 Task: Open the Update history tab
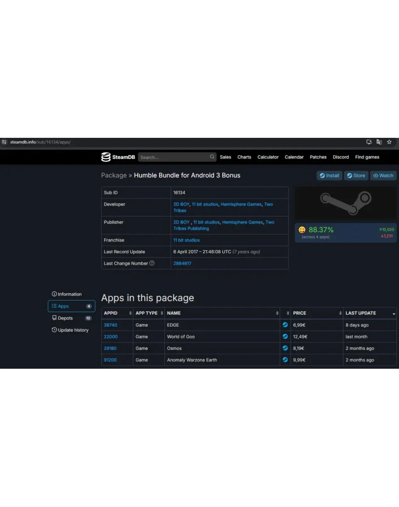71,330
